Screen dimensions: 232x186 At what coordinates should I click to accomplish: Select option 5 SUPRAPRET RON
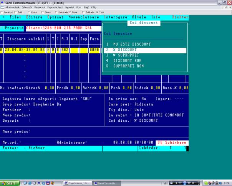pos(145,66)
